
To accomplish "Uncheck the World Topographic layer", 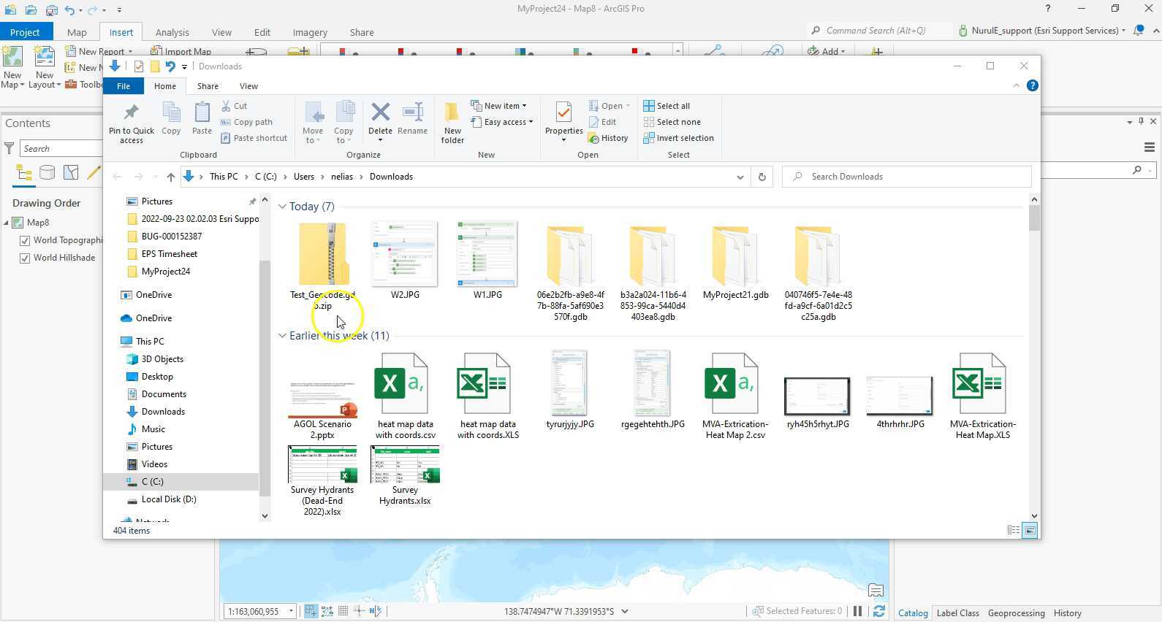I will [x=25, y=240].
